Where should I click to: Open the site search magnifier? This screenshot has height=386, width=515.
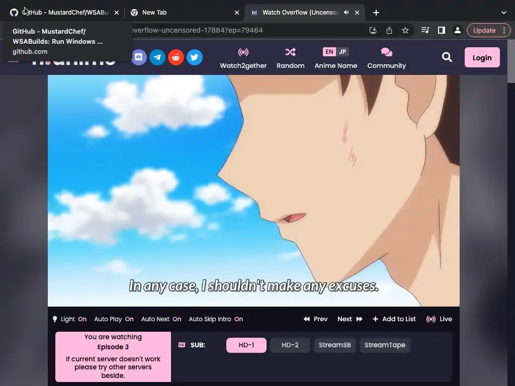(x=447, y=57)
